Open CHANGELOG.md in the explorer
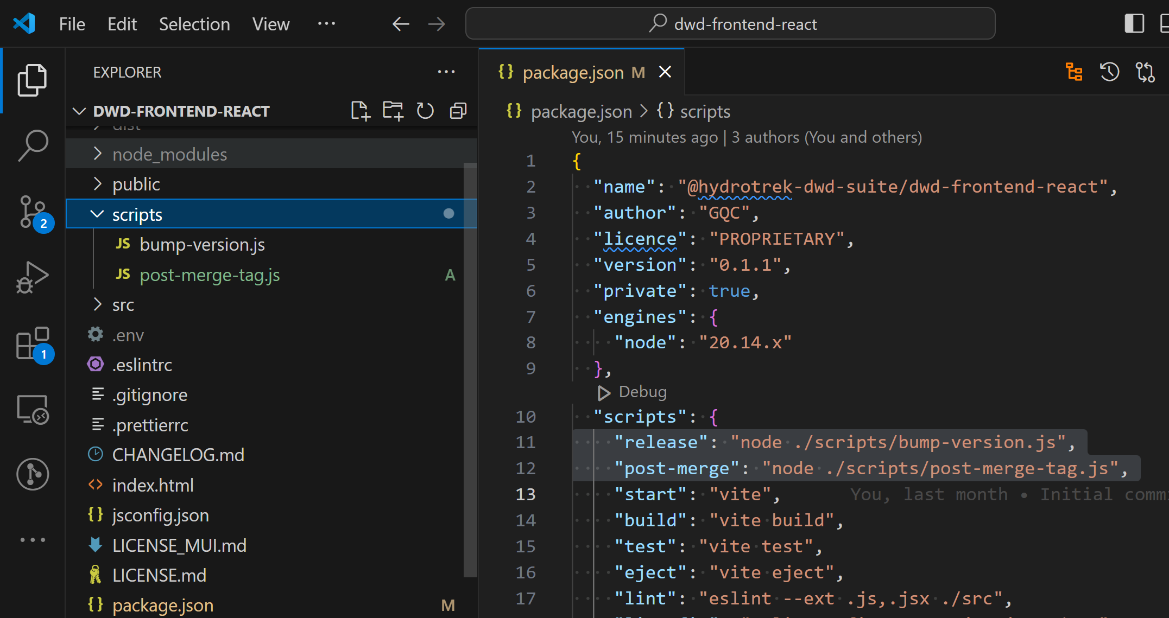Screen dimensions: 1169x618 [x=271, y=455]
